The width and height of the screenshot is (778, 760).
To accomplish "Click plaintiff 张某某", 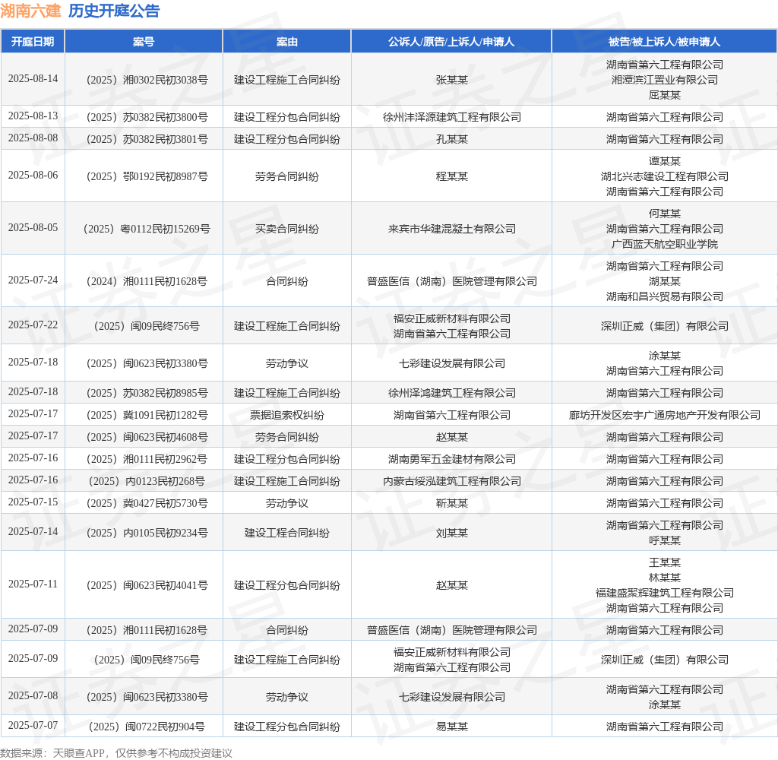I will 451,80.
